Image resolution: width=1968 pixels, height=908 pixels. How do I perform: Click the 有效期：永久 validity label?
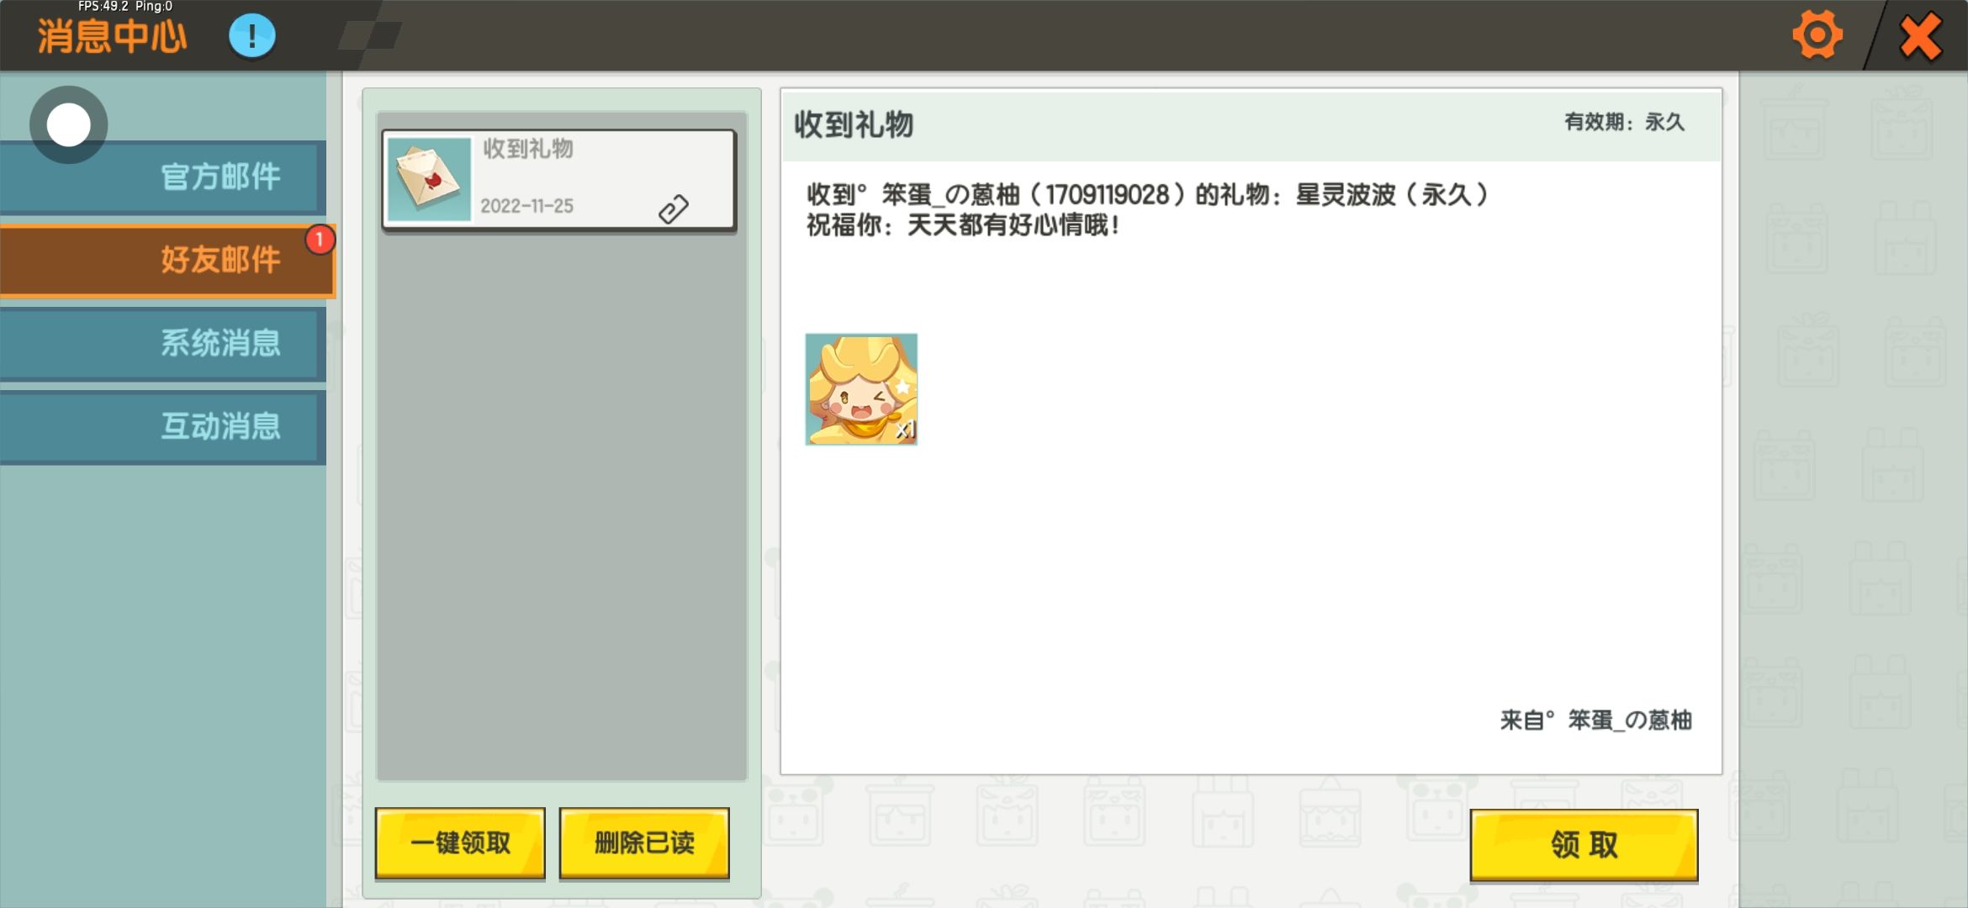pyautogui.click(x=1624, y=123)
